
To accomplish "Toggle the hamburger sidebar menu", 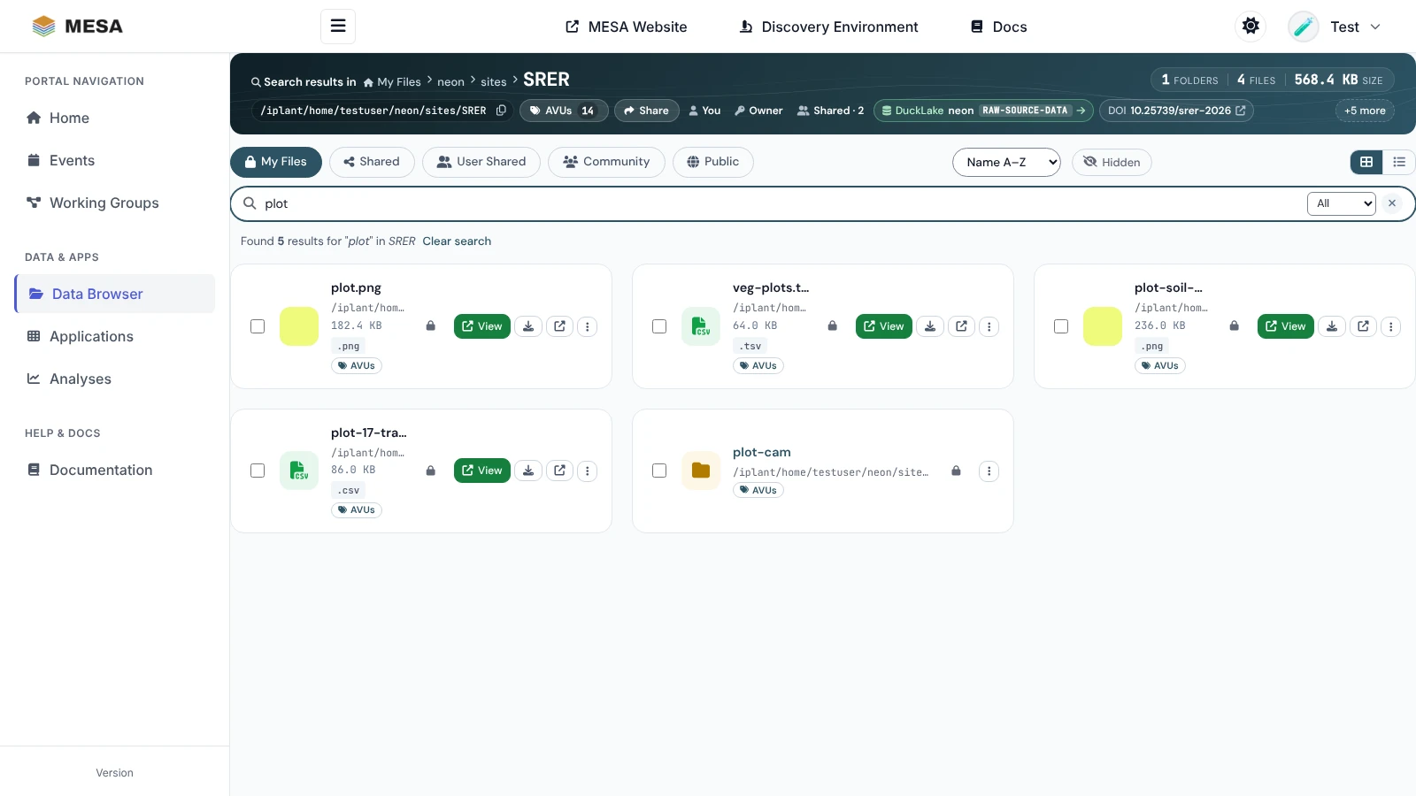I will click(338, 27).
